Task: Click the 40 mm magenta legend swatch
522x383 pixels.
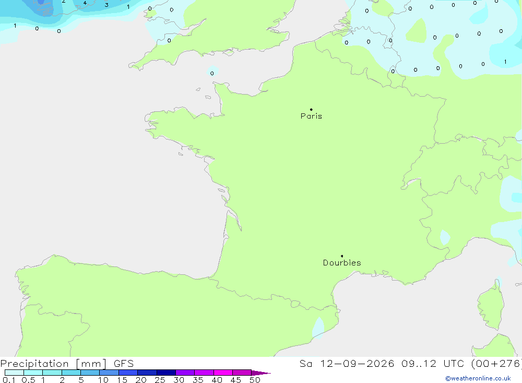Action: pos(223,373)
